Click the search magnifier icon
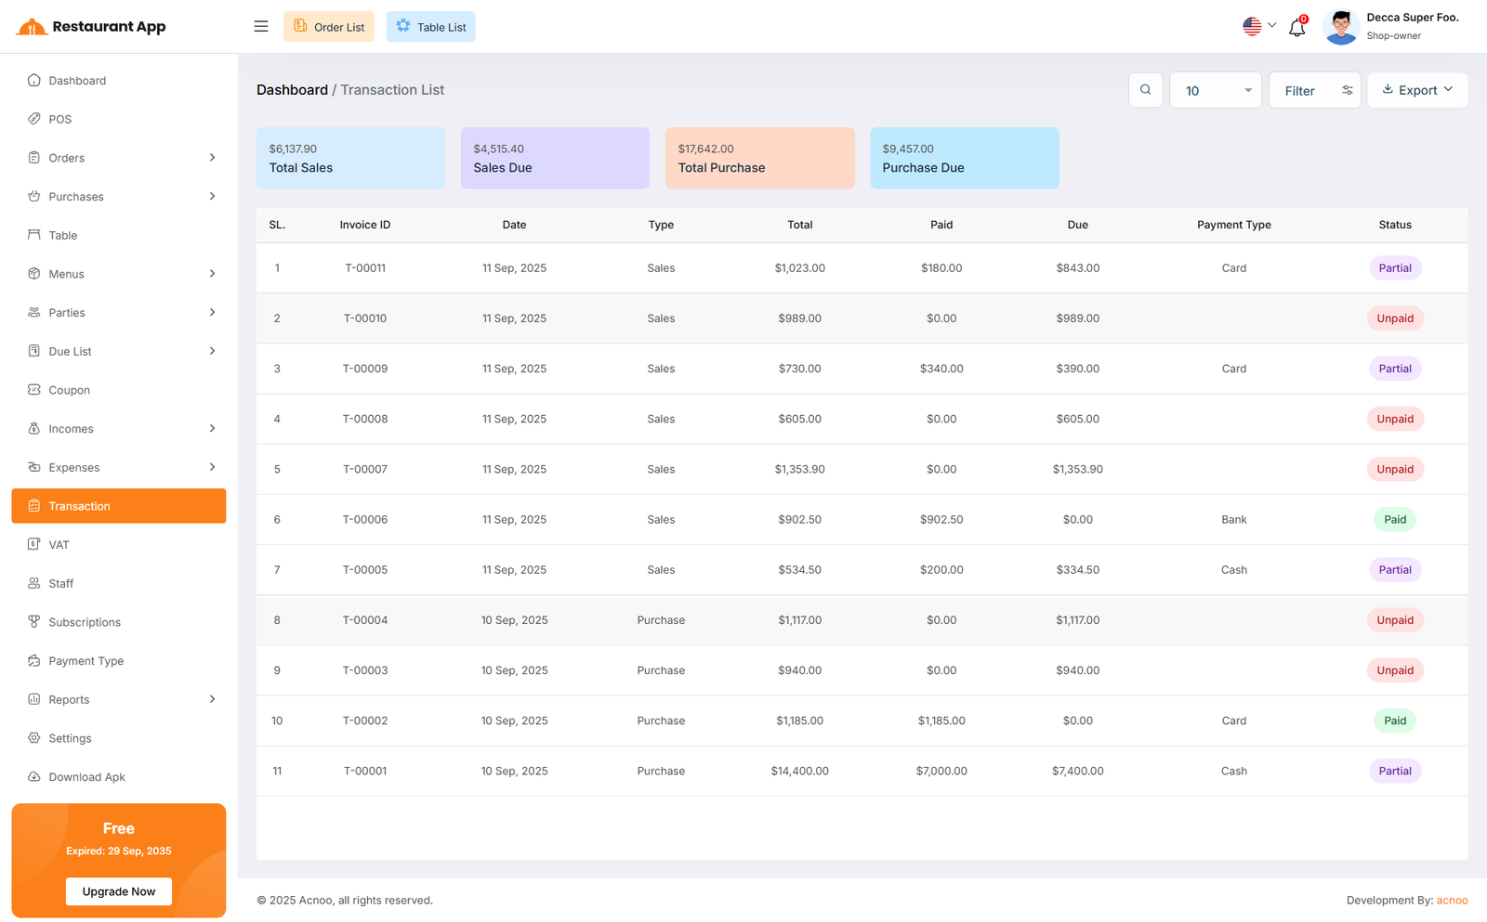The image size is (1487, 922). [x=1145, y=90]
